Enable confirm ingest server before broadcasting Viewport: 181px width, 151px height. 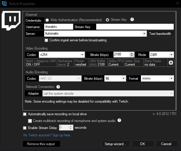46,40
